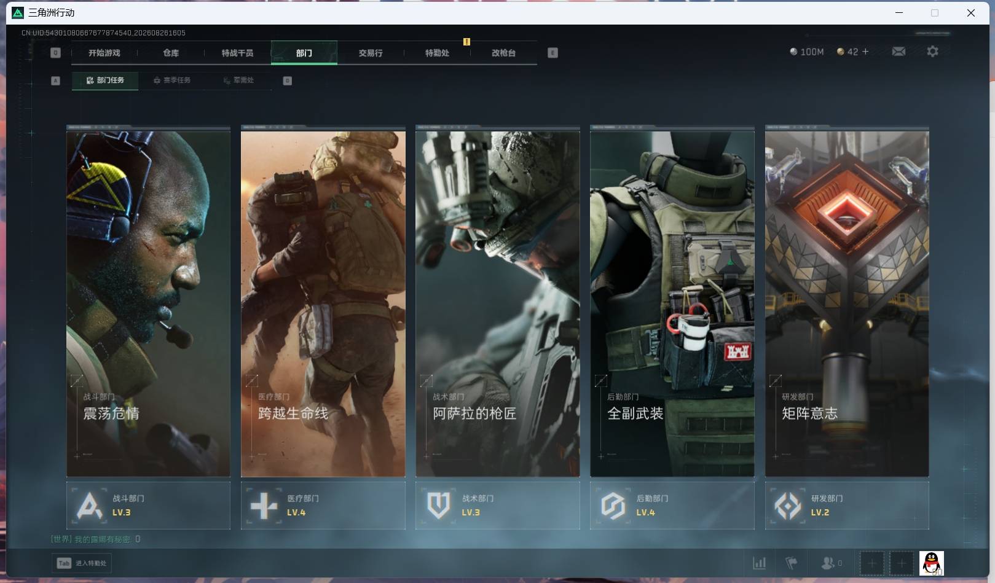Click the gold coin icon beside 42

click(840, 52)
